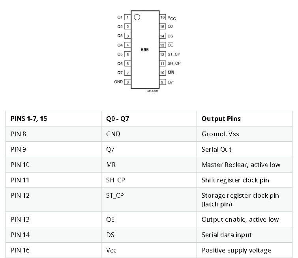Select pin 13 box on the chip diagram

[x=162, y=45]
